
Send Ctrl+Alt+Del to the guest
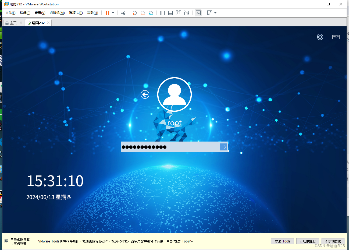tap(123, 13)
